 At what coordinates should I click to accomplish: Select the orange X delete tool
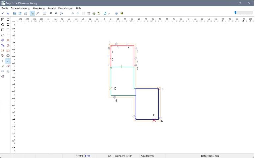[x=8, y=40]
